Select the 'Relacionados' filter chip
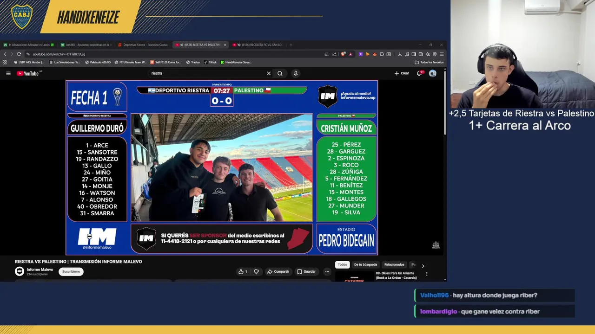595x334 pixels. (394, 264)
